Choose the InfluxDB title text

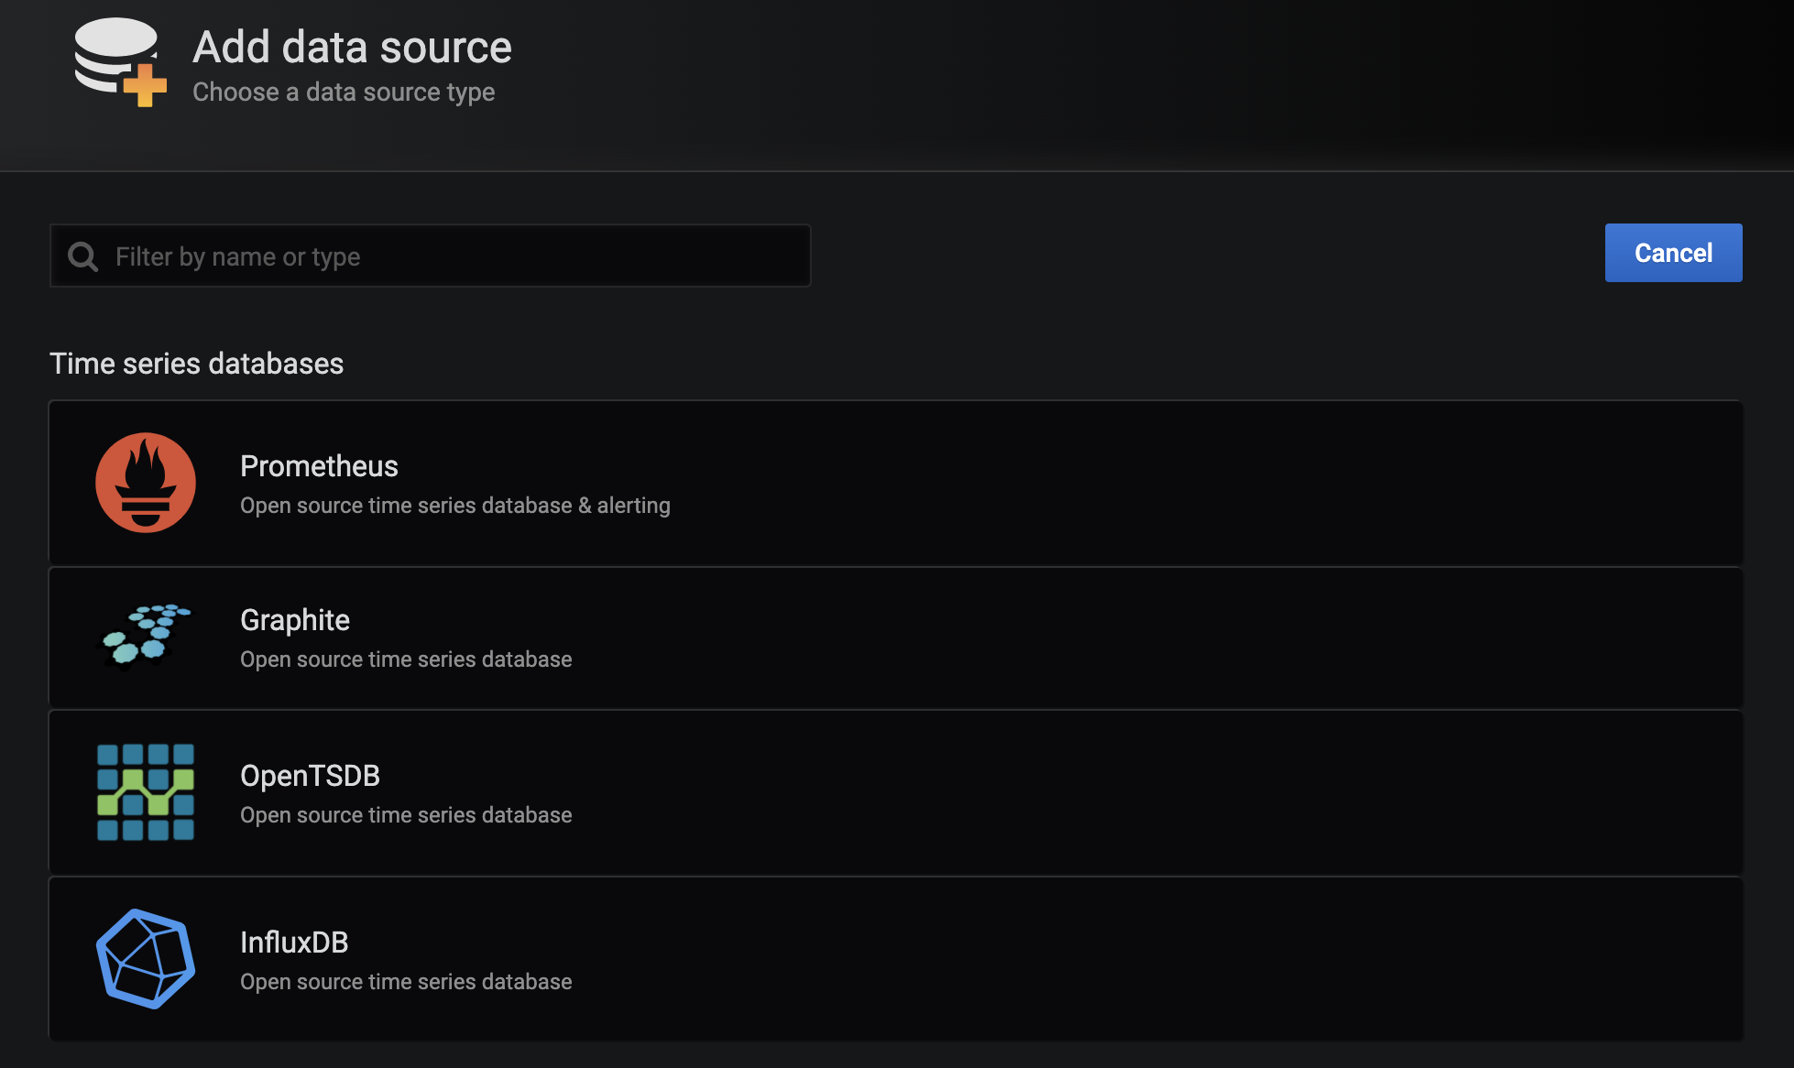294,943
